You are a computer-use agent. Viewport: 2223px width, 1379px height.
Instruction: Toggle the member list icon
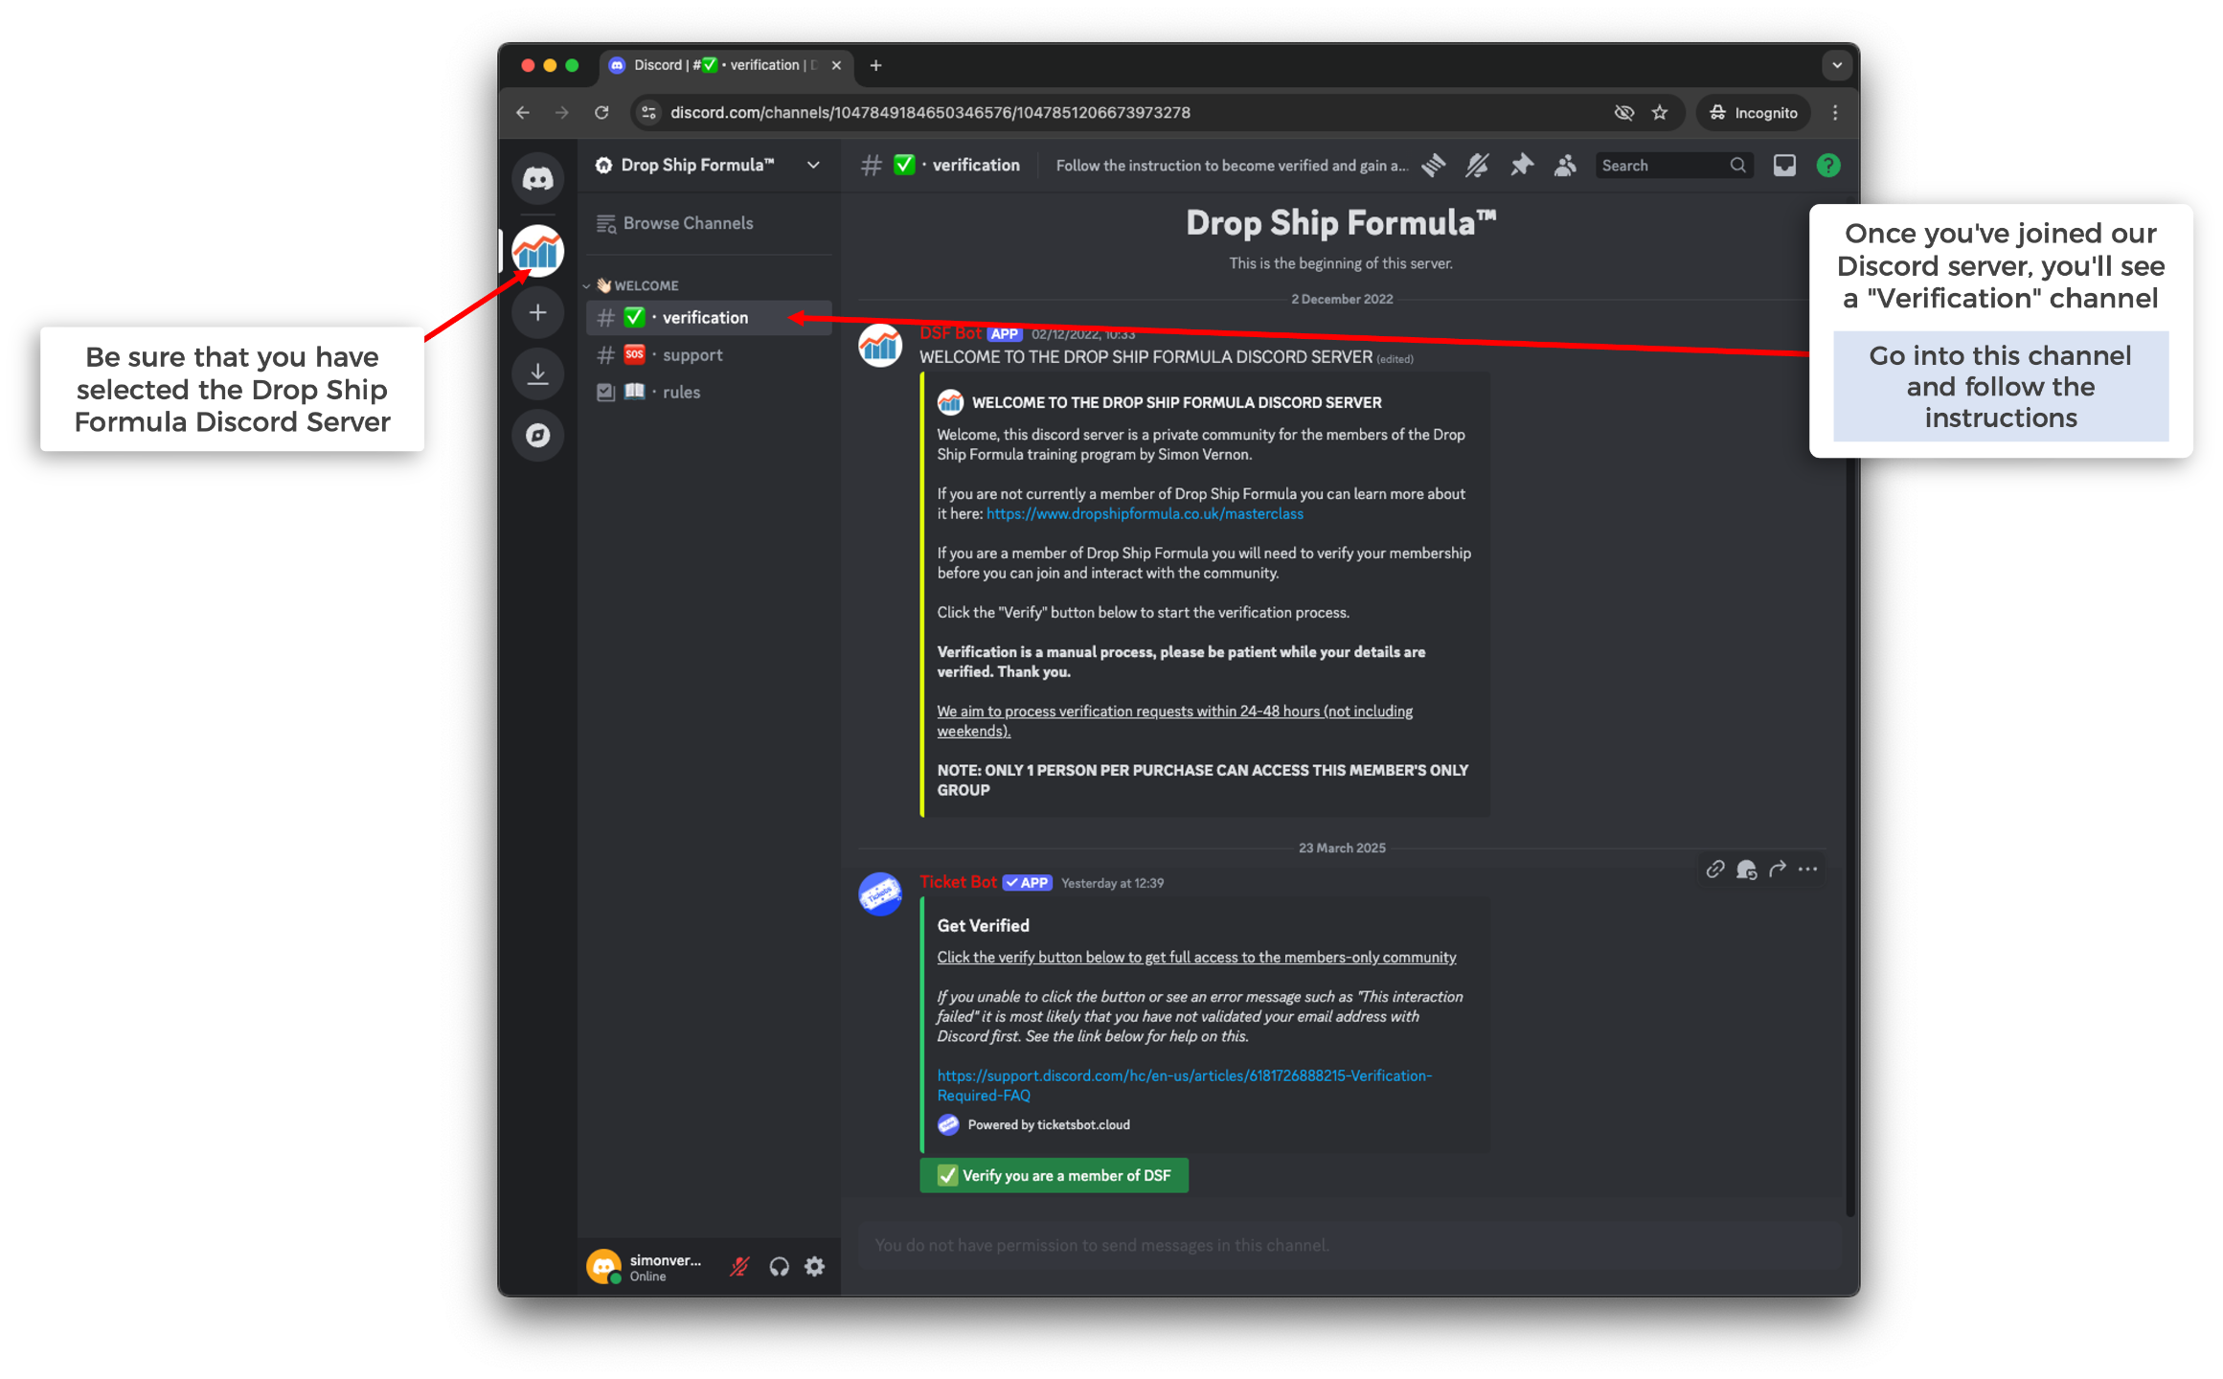[1565, 166]
